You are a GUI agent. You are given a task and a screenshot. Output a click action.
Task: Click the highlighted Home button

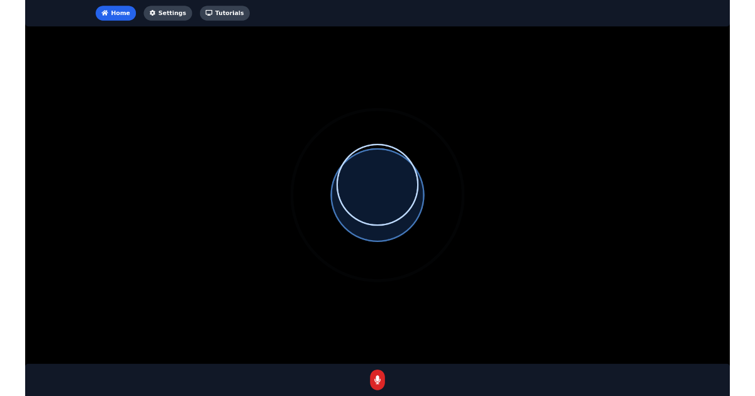(x=116, y=13)
